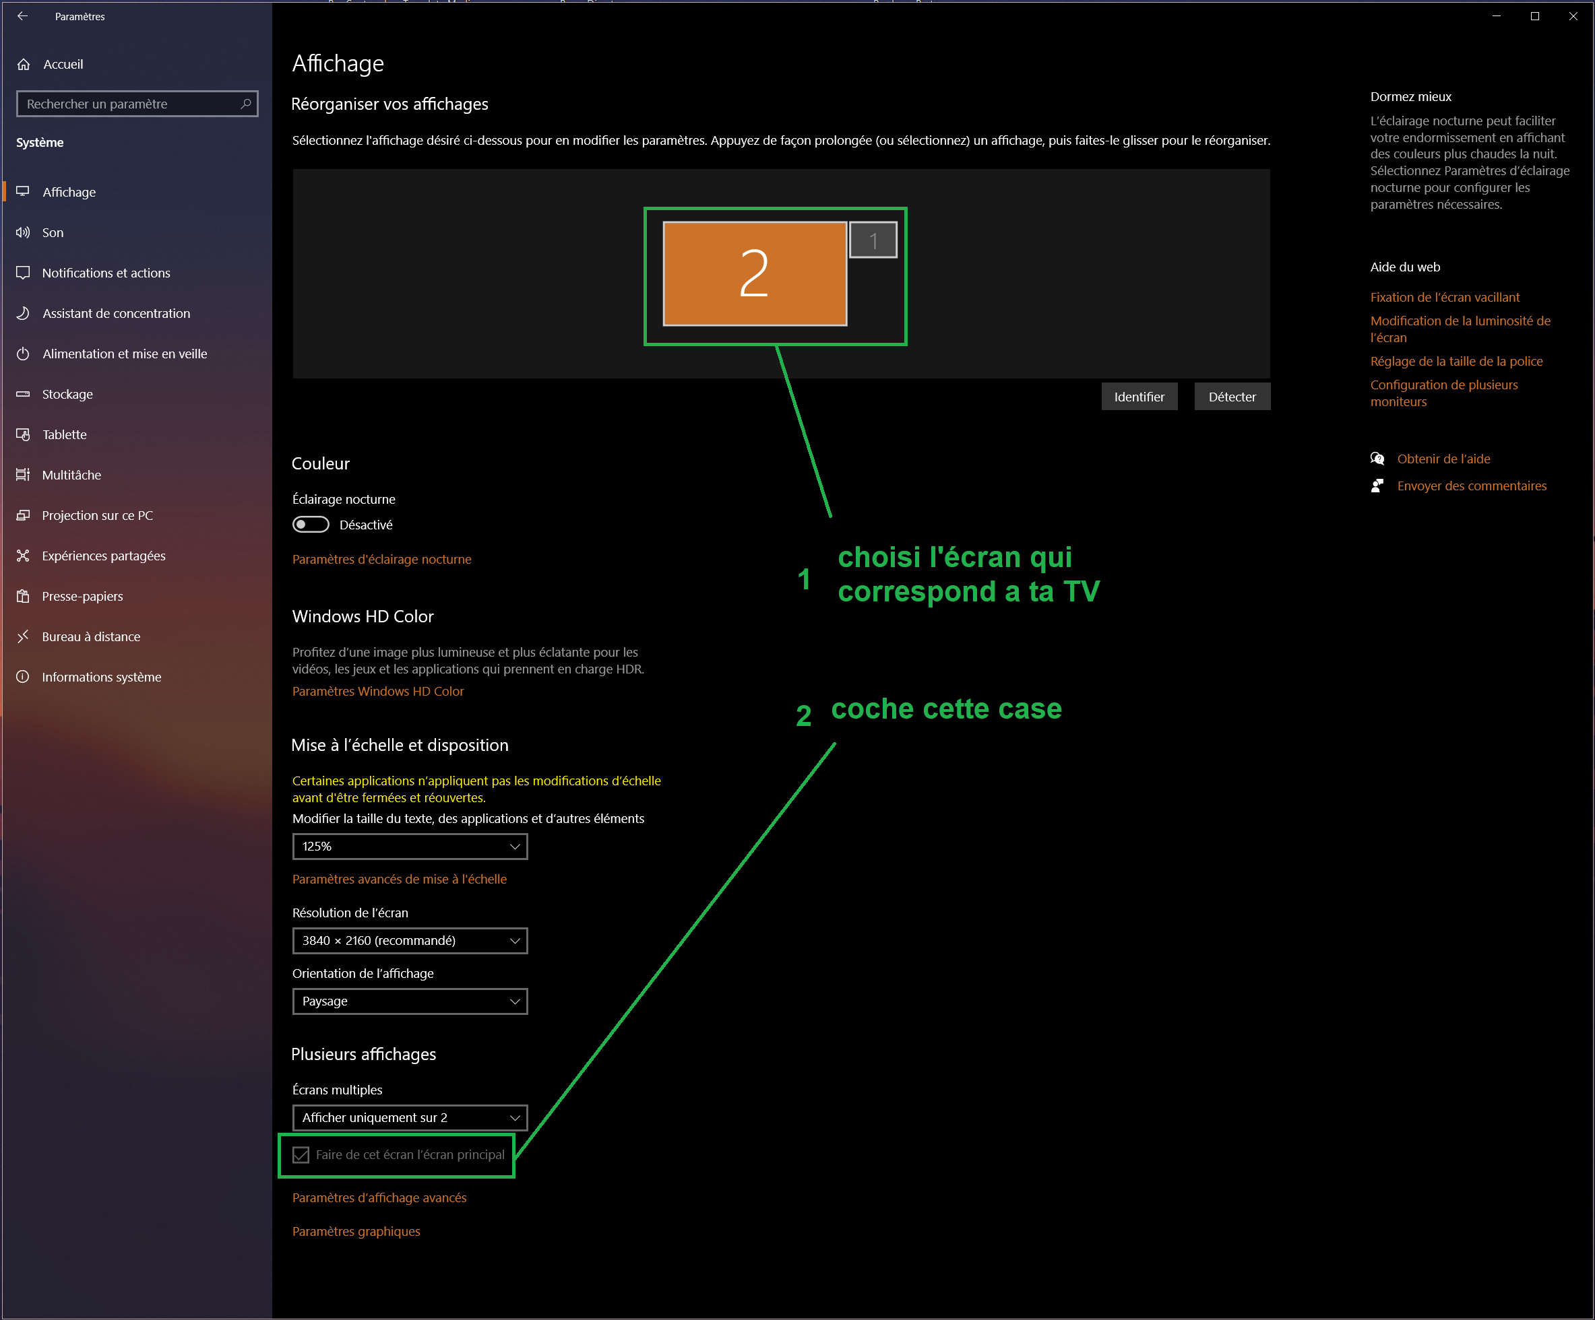The height and width of the screenshot is (1320, 1595).
Task: Click the Notifications et actions icon
Action: [x=23, y=273]
